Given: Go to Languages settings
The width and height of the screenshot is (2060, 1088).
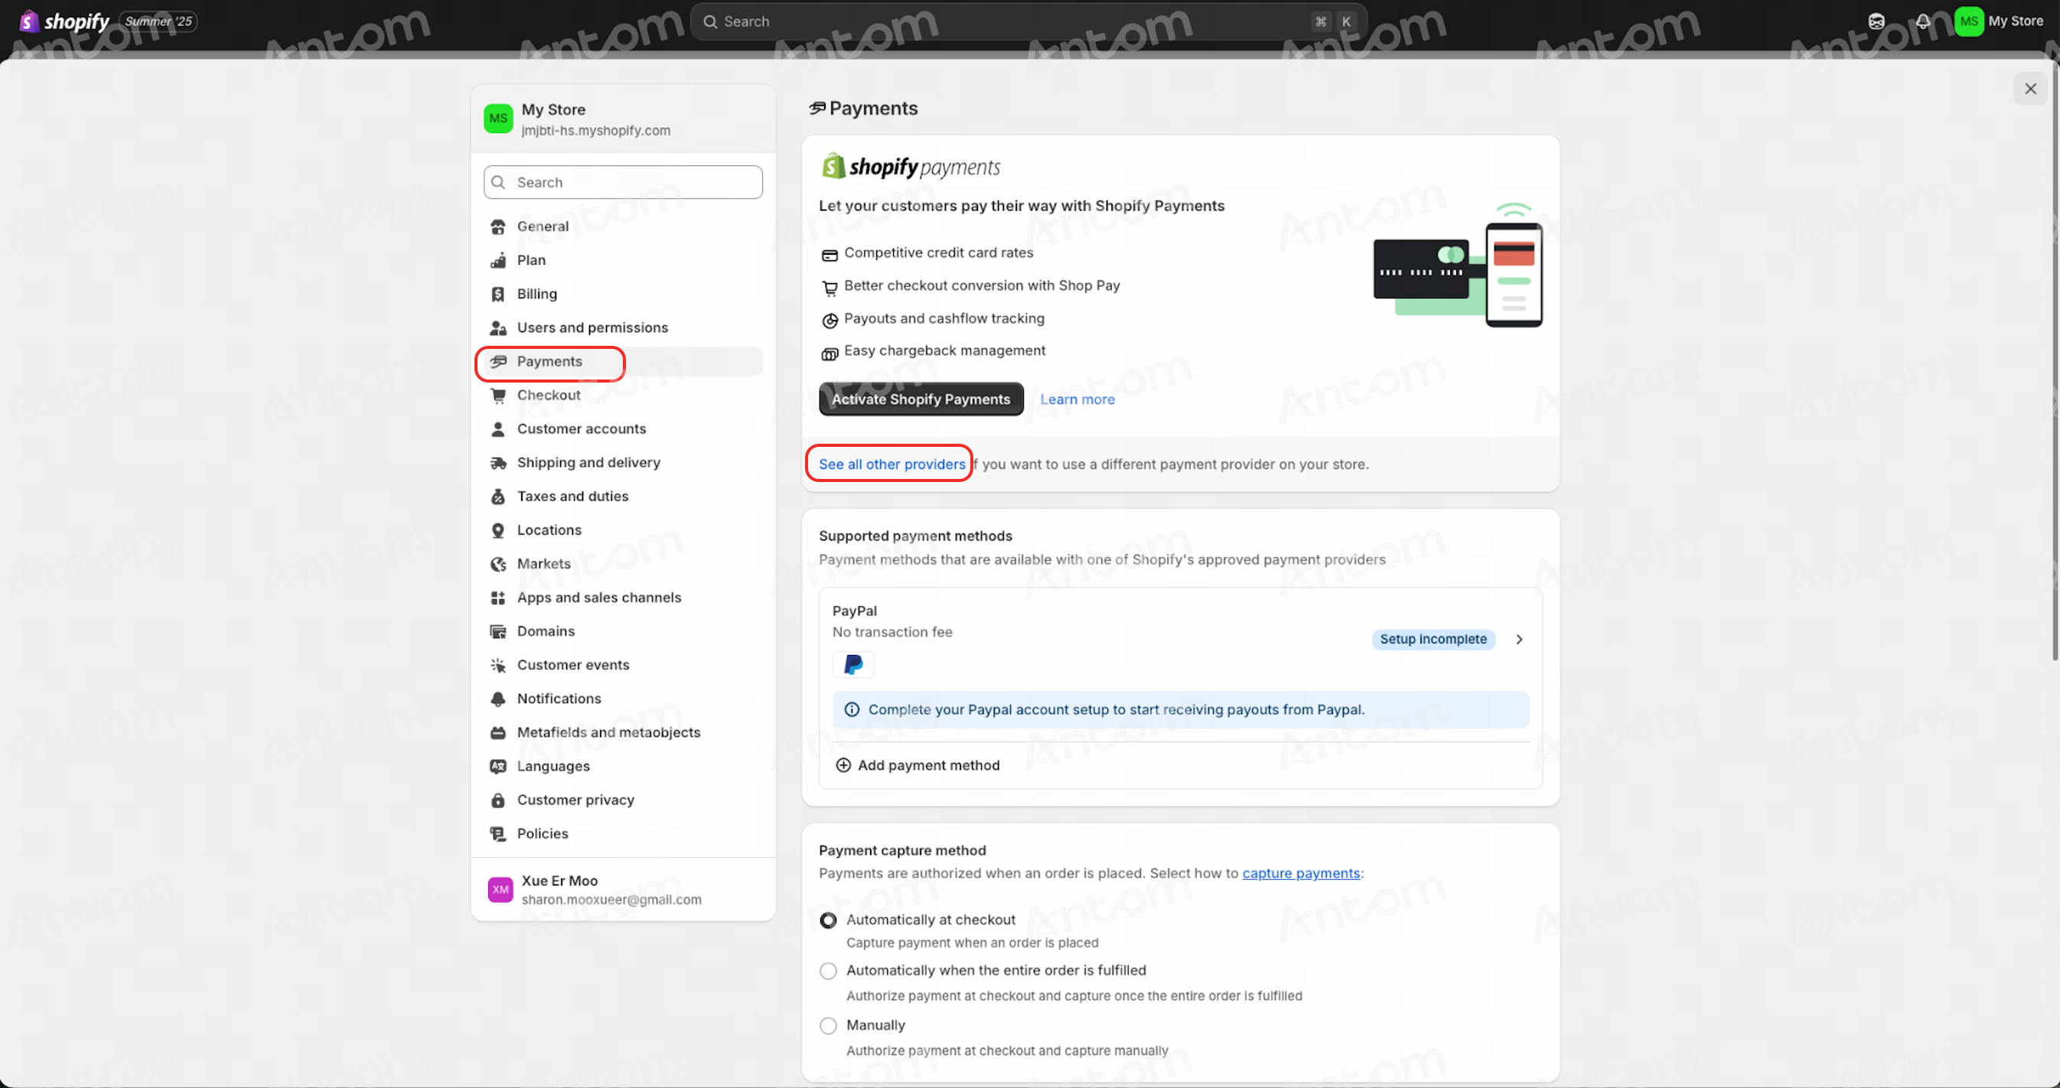Looking at the screenshot, I should tap(623, 767).
